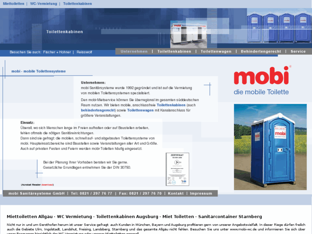The width and height of the screenshot is (312, 234).
Task: Open the WC-Vermietung top link
Action: [43, 3]
